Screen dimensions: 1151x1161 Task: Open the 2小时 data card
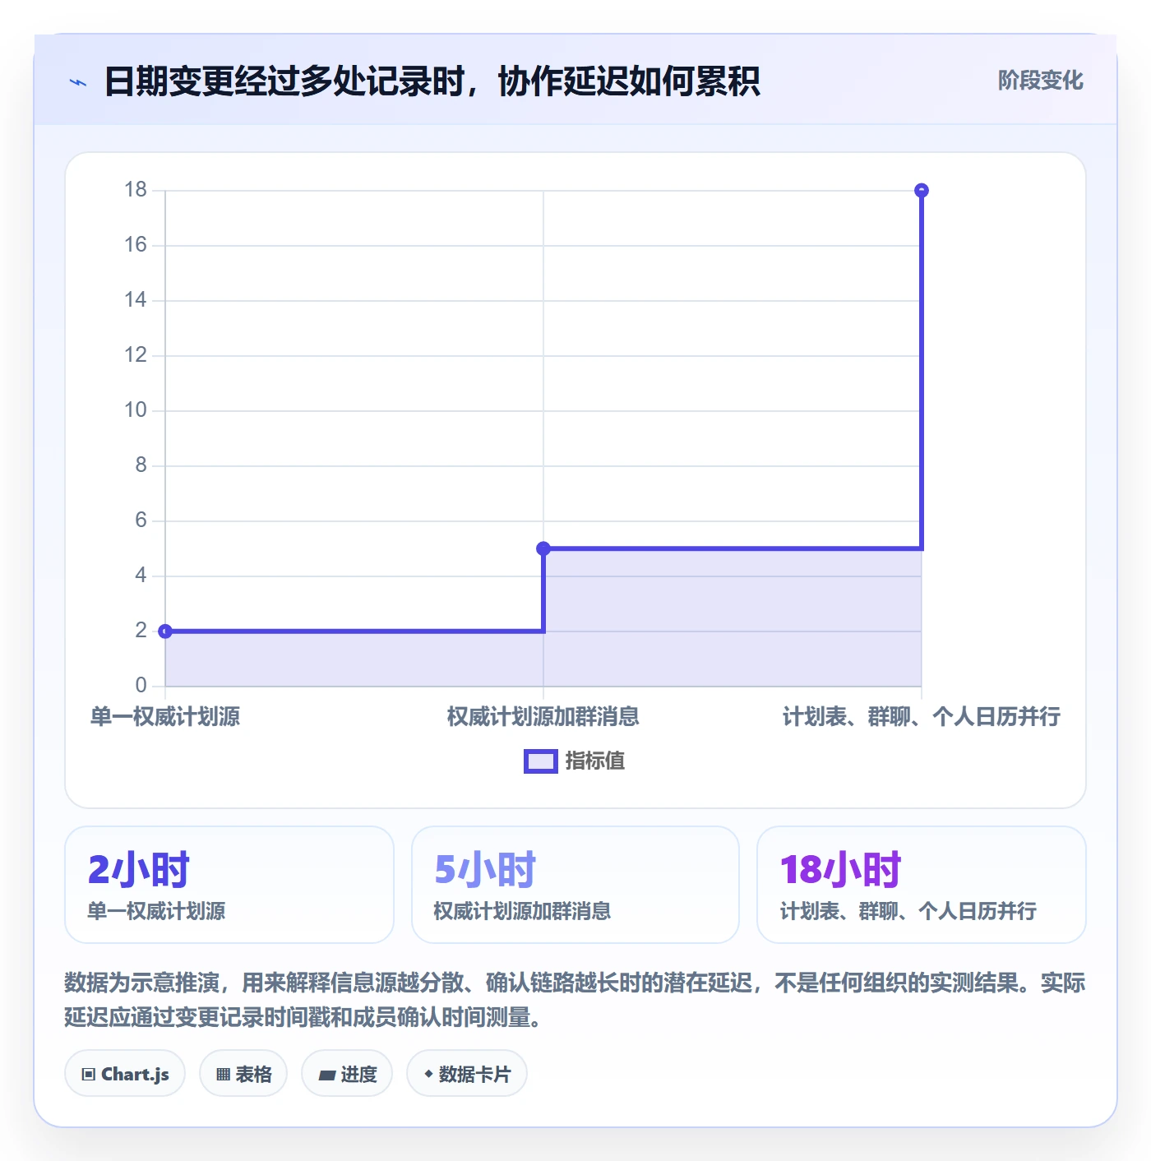pyautogui.click(x=229, y=885)
